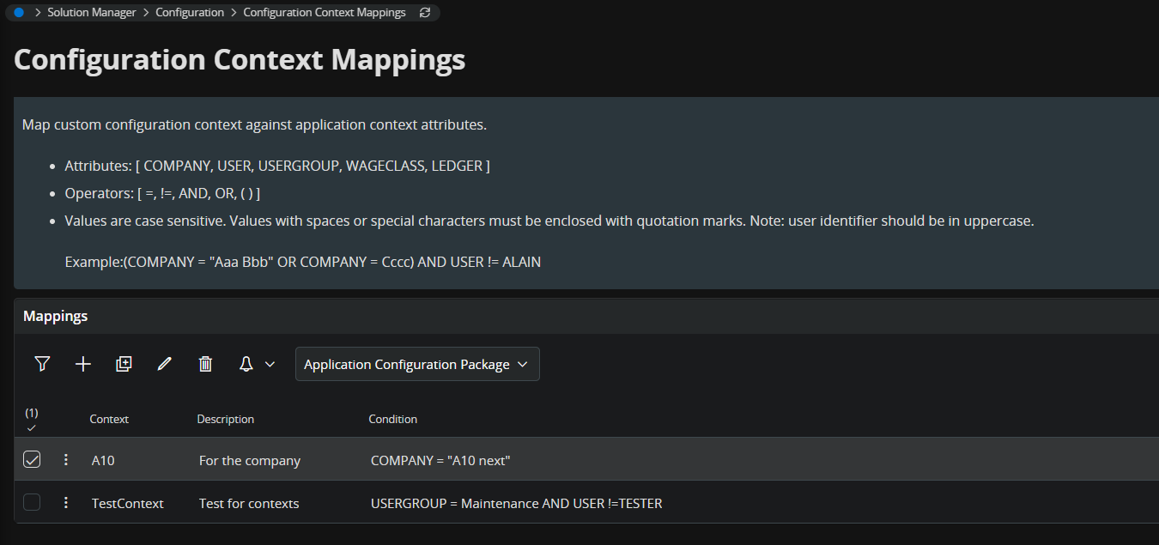
Task: Click the A10 condition cell text
Action: (x=440, y=461)
